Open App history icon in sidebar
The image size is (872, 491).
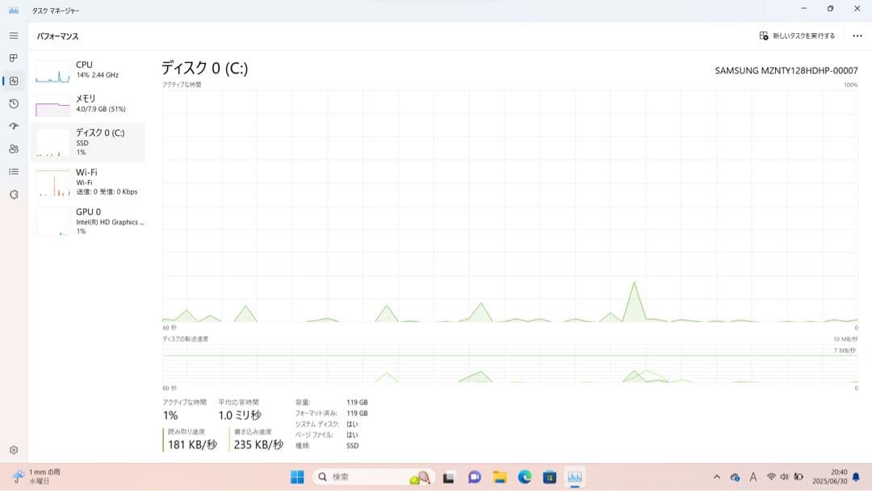[14, 103]
